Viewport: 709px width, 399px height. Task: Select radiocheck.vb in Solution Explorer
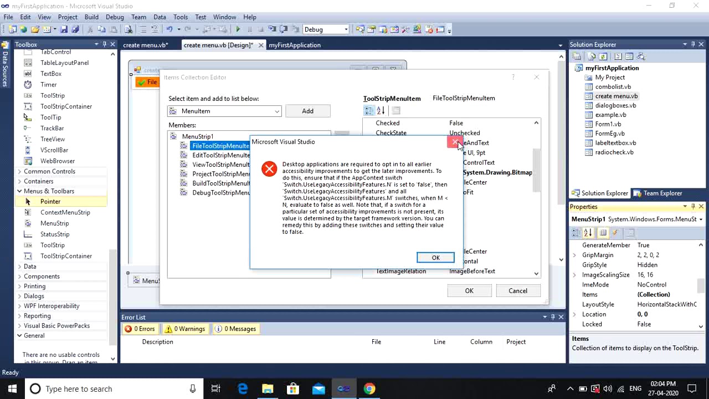(x=614, y=152)
